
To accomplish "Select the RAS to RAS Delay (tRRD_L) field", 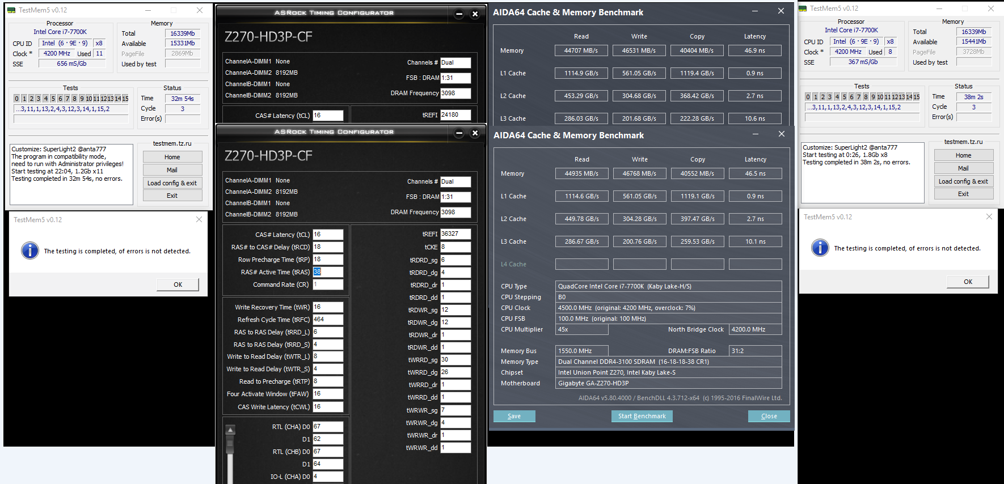I will (328, 332).
